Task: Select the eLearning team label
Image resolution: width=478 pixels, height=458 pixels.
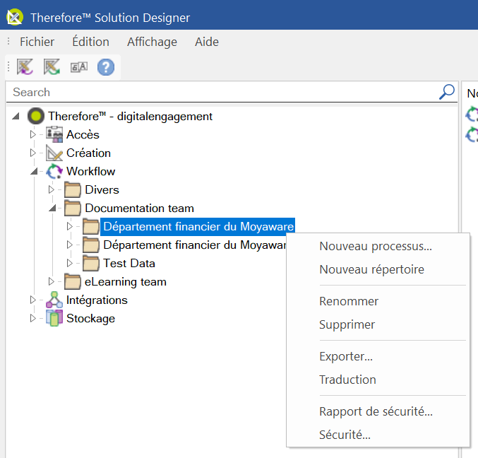Action: pyautogui.click(x=126, y=281)
